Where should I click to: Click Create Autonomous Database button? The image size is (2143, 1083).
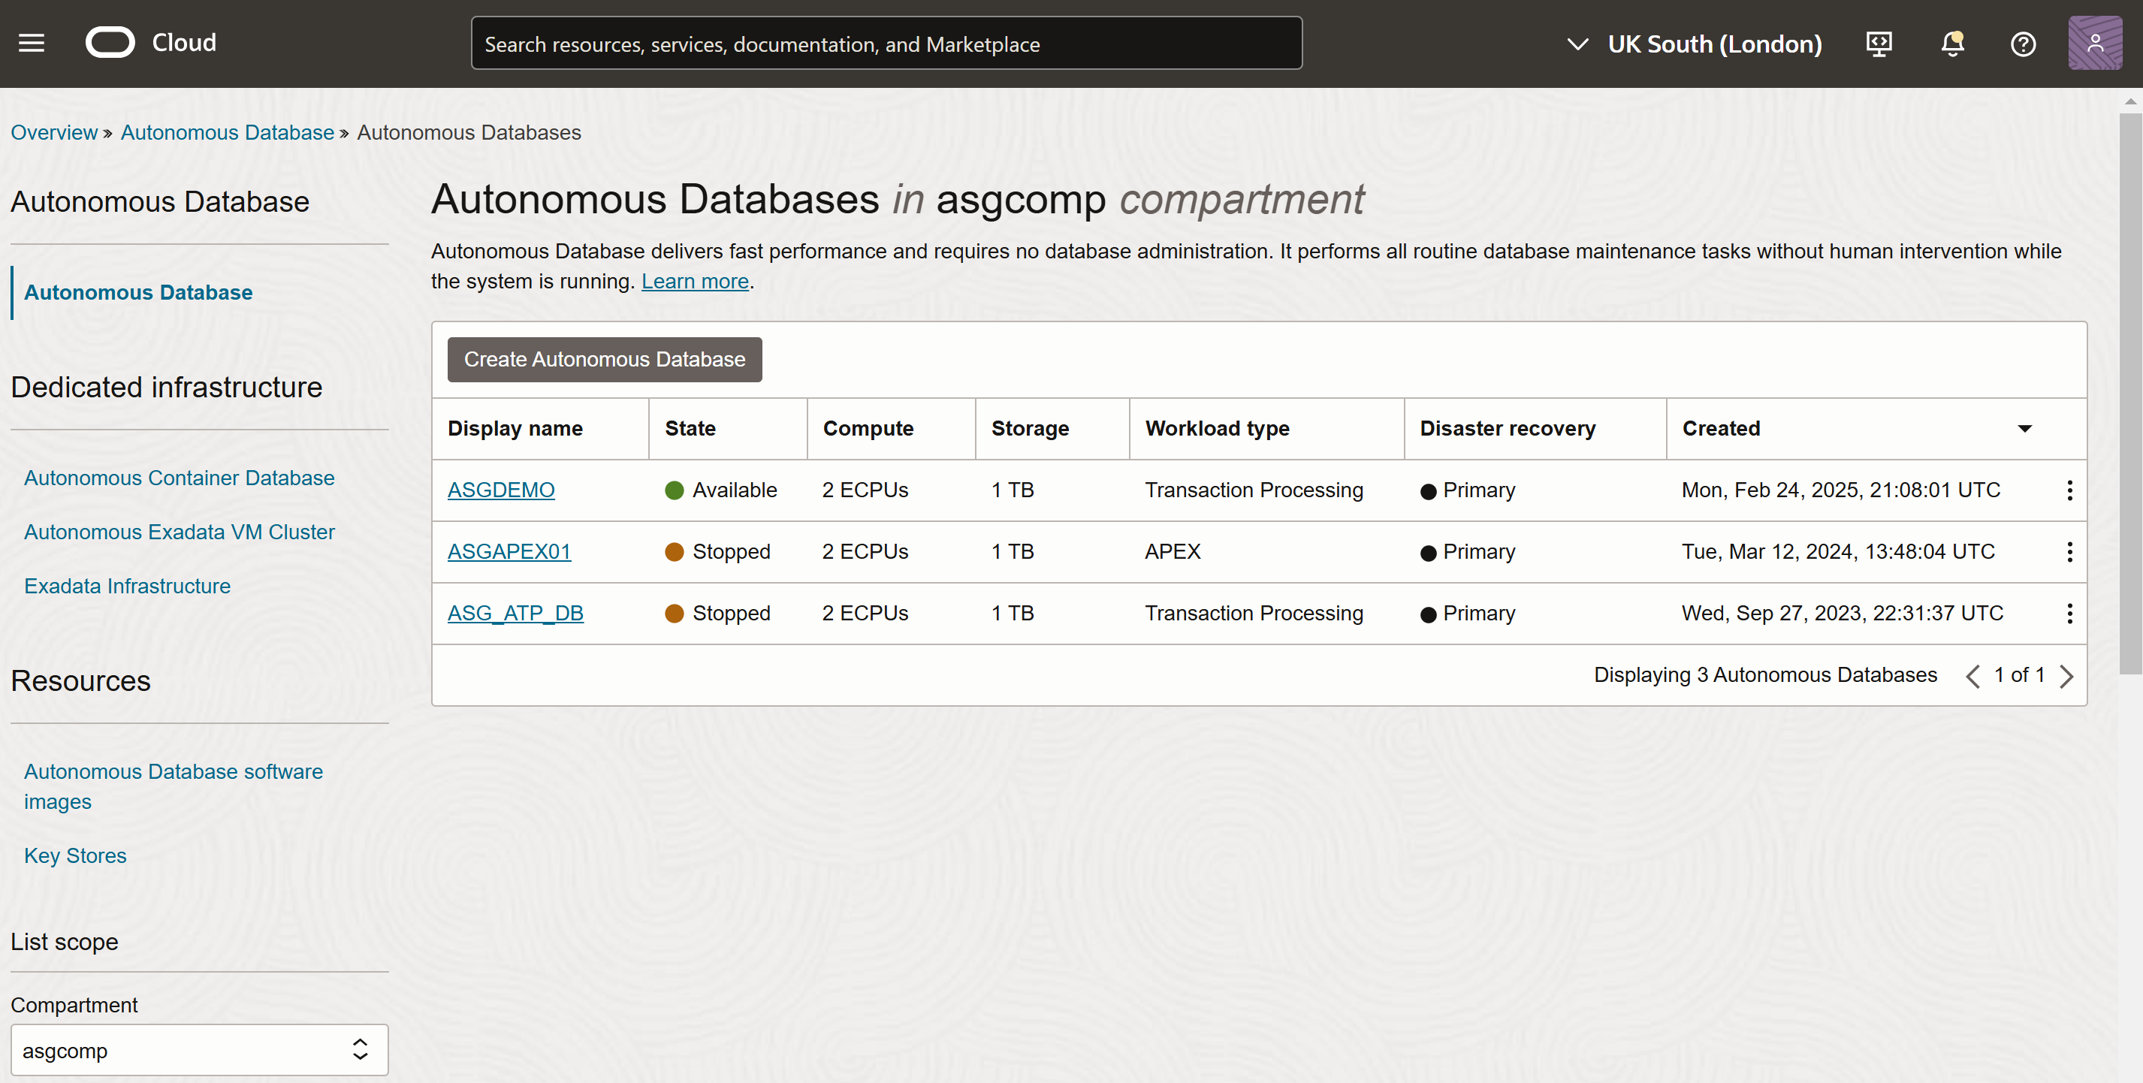click(x=604, y=359)
